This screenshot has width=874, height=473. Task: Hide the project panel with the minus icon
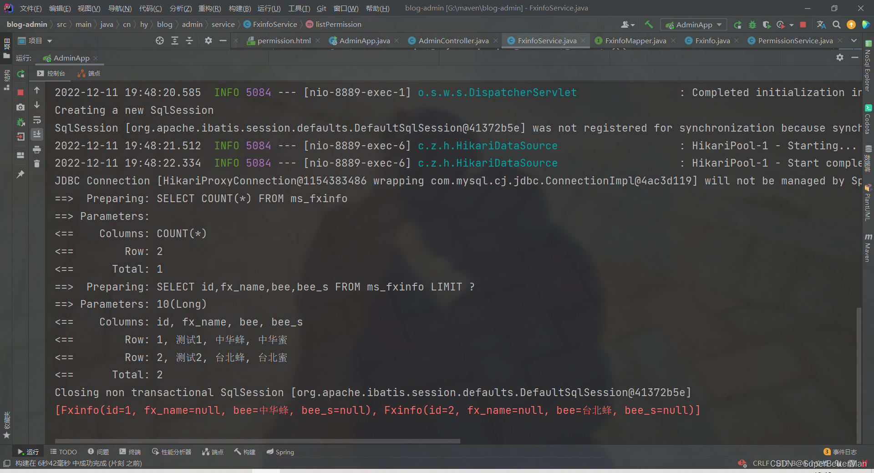pos(223,41)
